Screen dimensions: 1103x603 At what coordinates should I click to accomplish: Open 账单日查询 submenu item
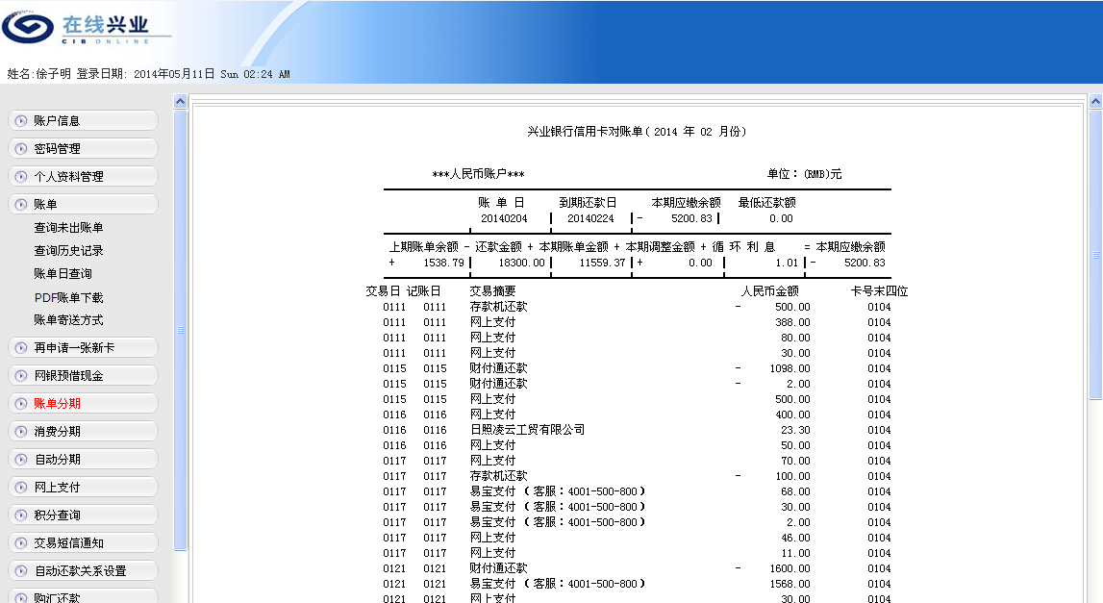63,274
